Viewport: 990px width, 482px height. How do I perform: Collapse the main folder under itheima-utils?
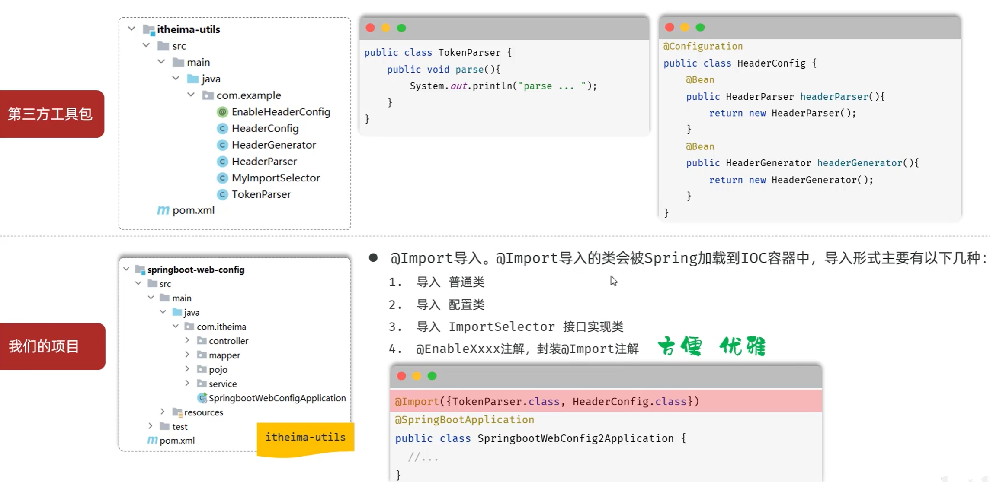(x=161, y=62)
